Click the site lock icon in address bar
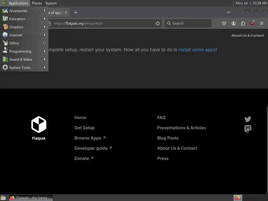Viewport: 268px width, 201px height. [49, 23]
